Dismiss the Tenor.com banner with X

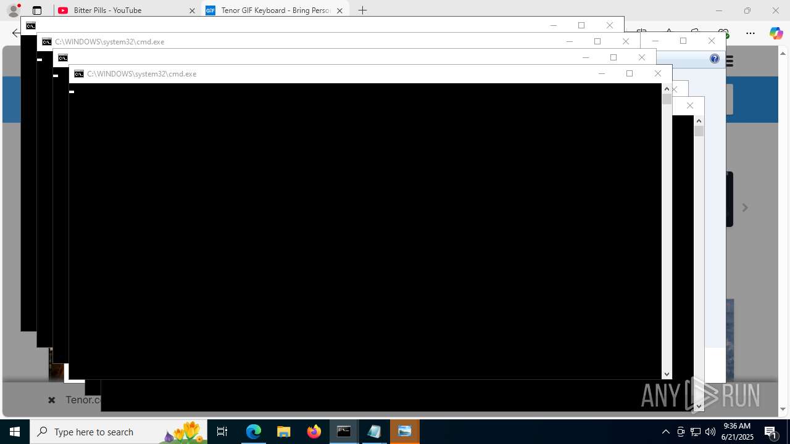52,400
